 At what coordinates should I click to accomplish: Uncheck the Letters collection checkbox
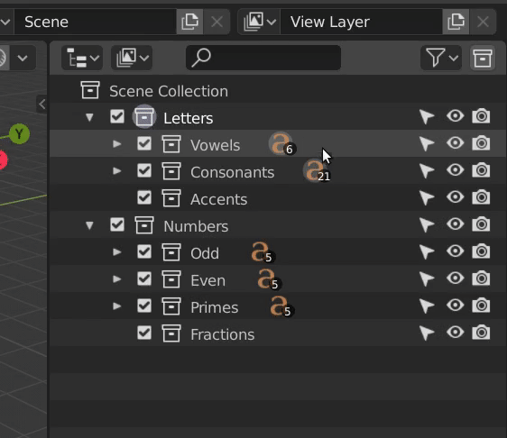coord(117,116)
